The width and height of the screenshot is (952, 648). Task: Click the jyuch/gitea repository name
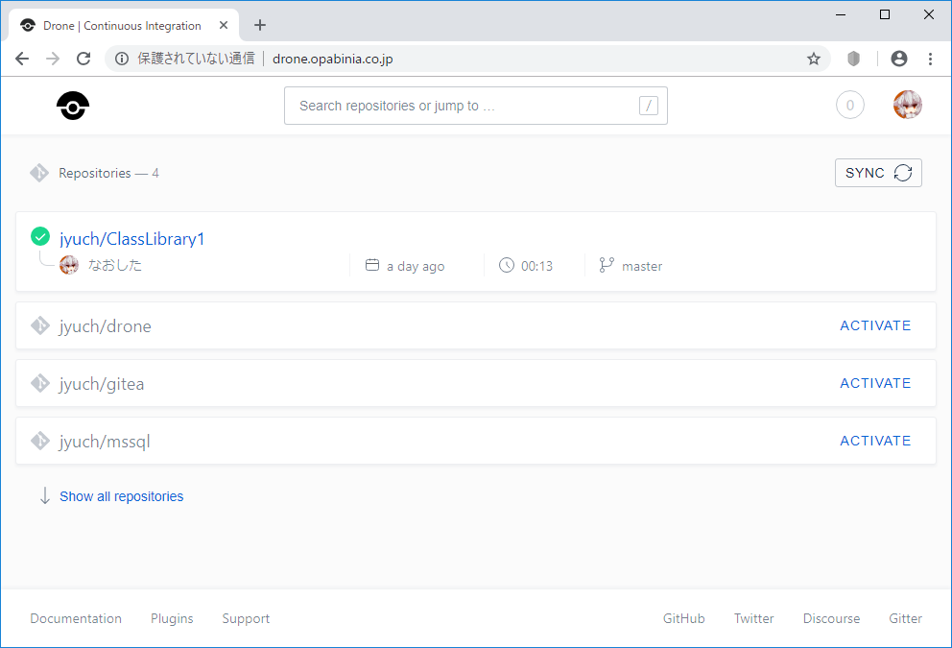tap(102, 384)
